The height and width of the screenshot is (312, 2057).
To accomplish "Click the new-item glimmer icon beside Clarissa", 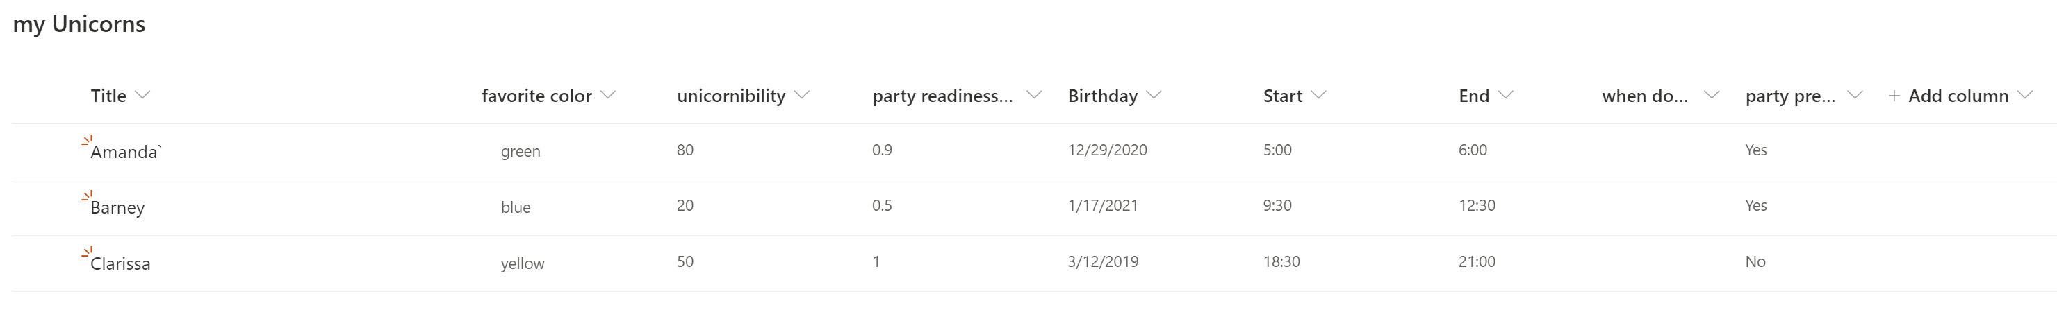I will pos(87,252).
